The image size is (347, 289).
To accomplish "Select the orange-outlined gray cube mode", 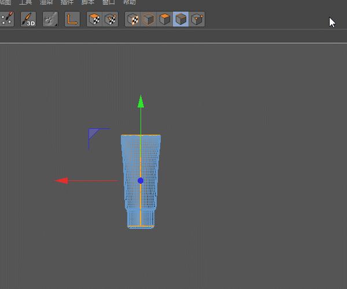I will point(149,19).
